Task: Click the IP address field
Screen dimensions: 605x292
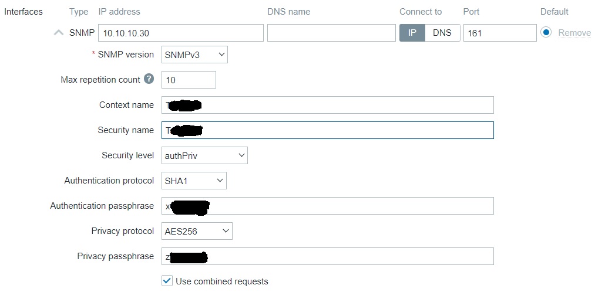Action: click(x=180, y=33)
